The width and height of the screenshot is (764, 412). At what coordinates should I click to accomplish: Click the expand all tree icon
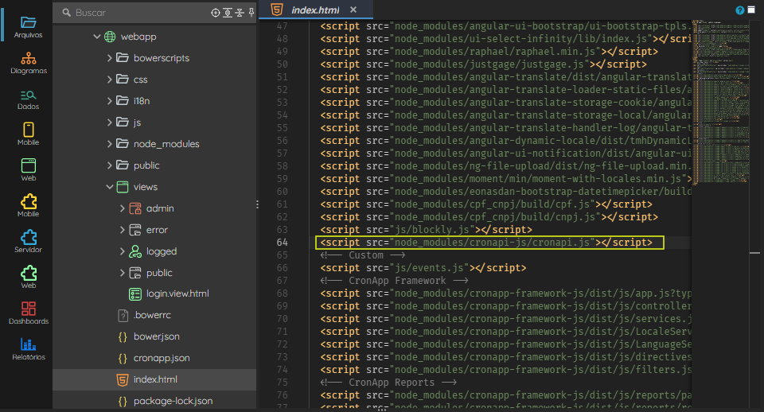[228, 13]
